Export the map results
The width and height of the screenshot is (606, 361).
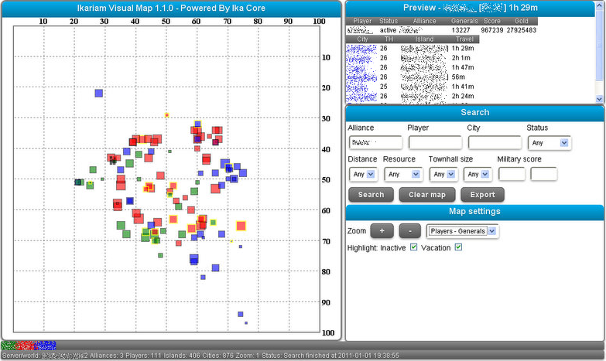pyautogui.click(x=482, y=195)
